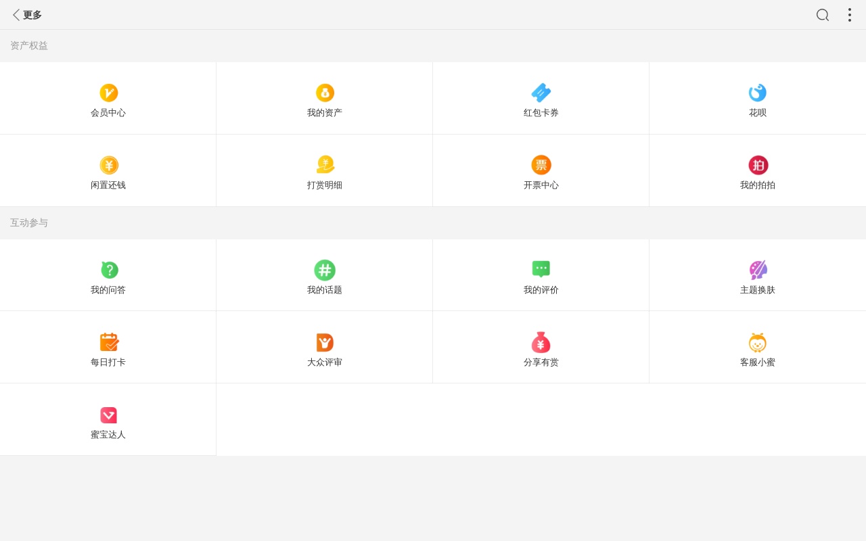This screenshot has width=866, height=541.
Task: Tap the 互动参与 section header
Action: coord(29,223)
